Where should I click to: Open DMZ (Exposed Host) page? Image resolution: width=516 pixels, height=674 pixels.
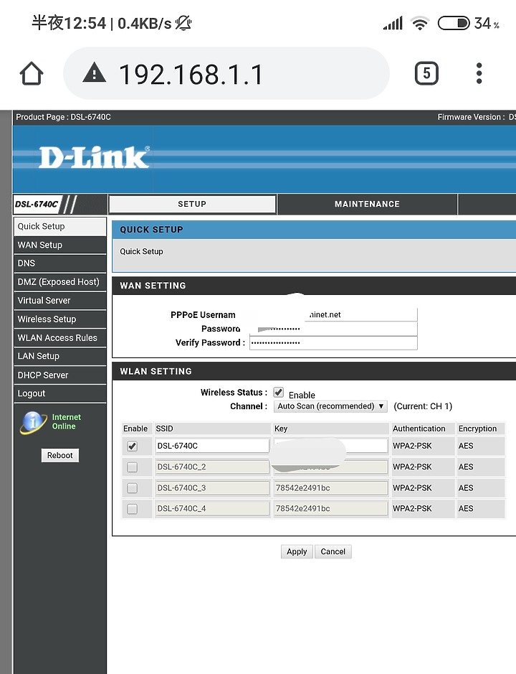[59, 282]
